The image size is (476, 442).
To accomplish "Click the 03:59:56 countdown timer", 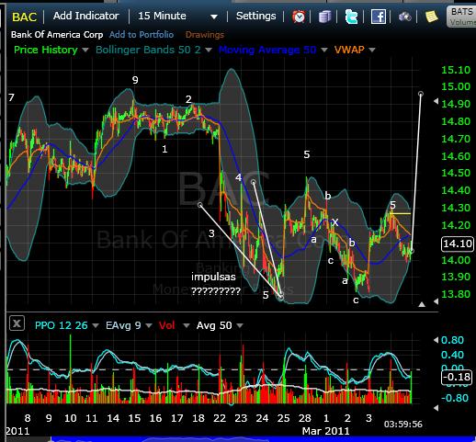I will pyautogui.click(x=403, y=425).
